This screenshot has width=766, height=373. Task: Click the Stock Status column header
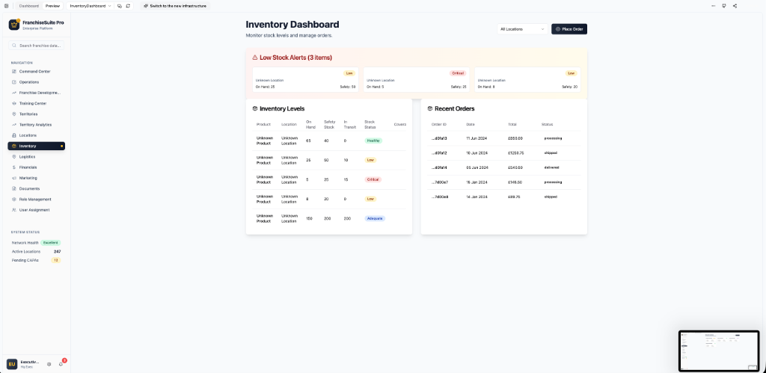tap(370, 125)
